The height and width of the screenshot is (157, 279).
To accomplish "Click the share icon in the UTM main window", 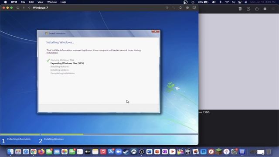I will 257,9.
